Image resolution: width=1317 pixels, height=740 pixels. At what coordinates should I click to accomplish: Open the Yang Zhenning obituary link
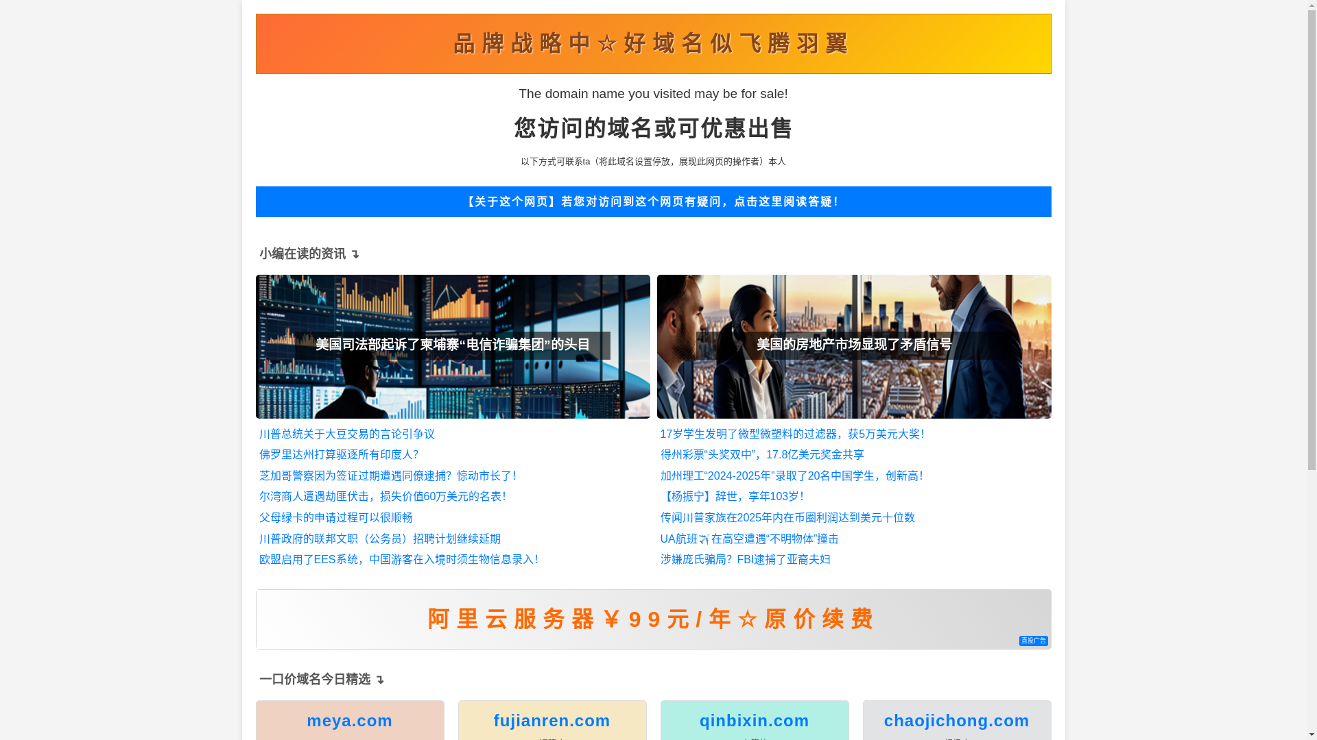731,496
